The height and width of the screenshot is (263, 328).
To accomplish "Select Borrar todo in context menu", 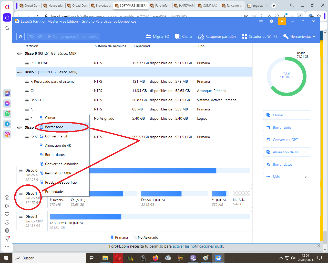I will coord(54,127).
